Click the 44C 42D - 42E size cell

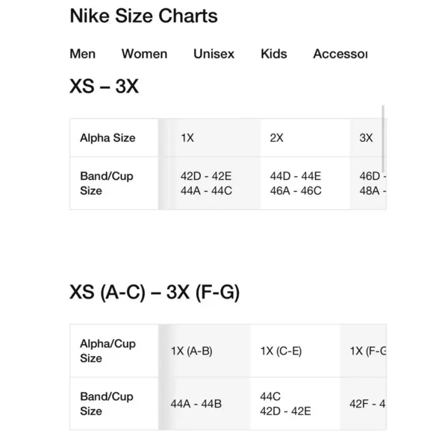pyautogui.click(x=295, y=404)
